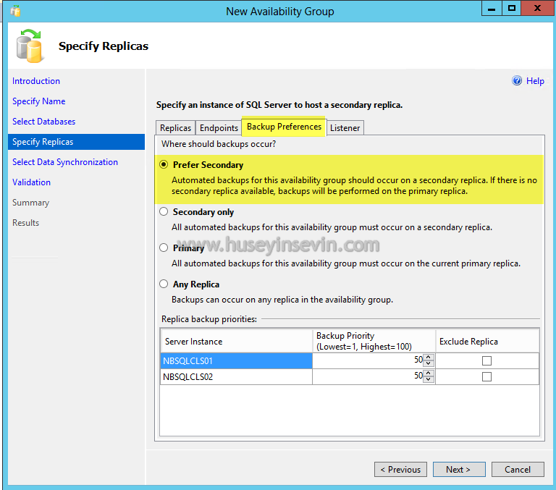556x490 pixels.
Task: Go to the Listener tab
Action: coord(345,127)
